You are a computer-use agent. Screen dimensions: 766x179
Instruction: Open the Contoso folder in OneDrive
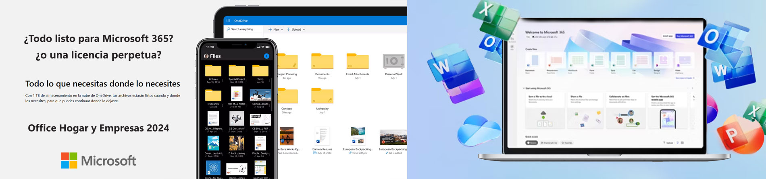pyautogui.click(x=287, y=96)
